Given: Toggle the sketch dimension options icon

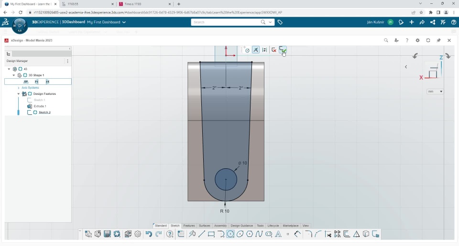Looking at the screenshot, I should [264, 50].
